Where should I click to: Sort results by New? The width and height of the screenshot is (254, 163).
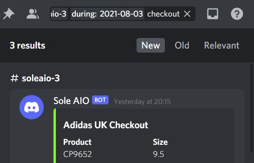coord(151,45)
